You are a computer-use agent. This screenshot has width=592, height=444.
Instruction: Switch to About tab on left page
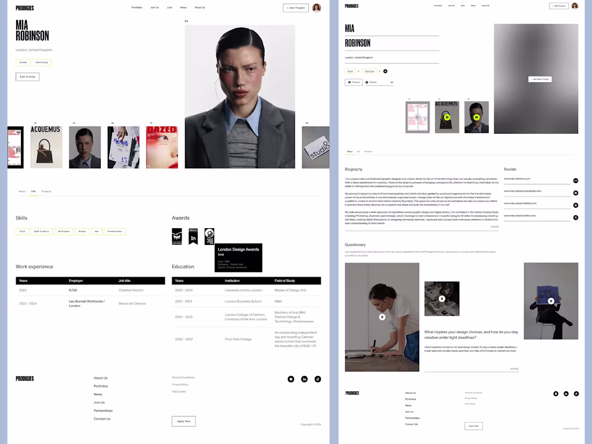point(22,192)
